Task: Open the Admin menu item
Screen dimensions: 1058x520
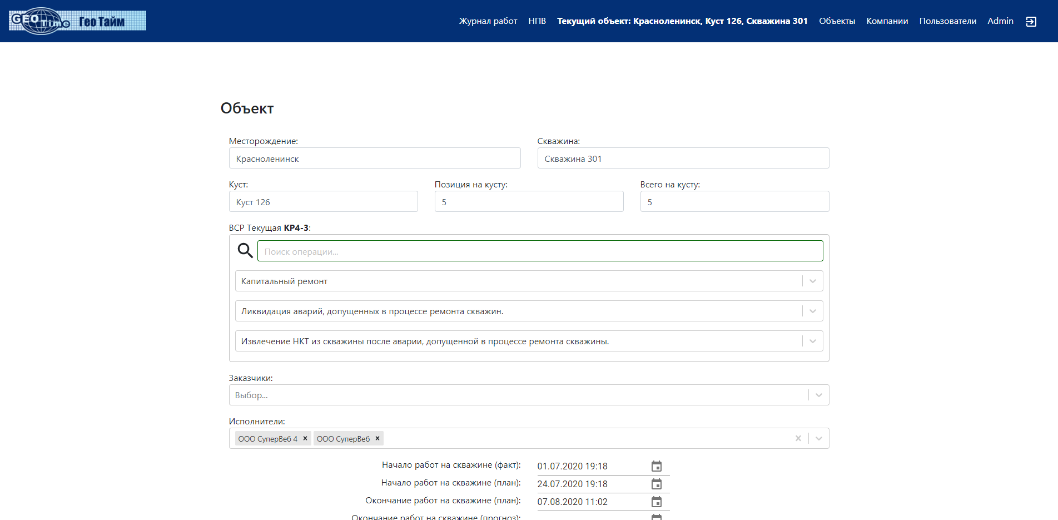Action: (x=1000, y=21)
